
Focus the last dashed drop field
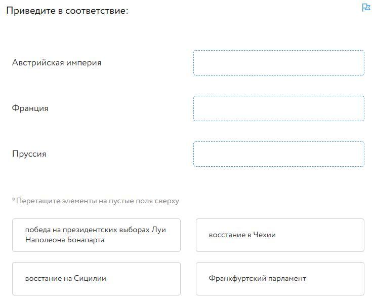pyautogui.click(x=278, y=154)
